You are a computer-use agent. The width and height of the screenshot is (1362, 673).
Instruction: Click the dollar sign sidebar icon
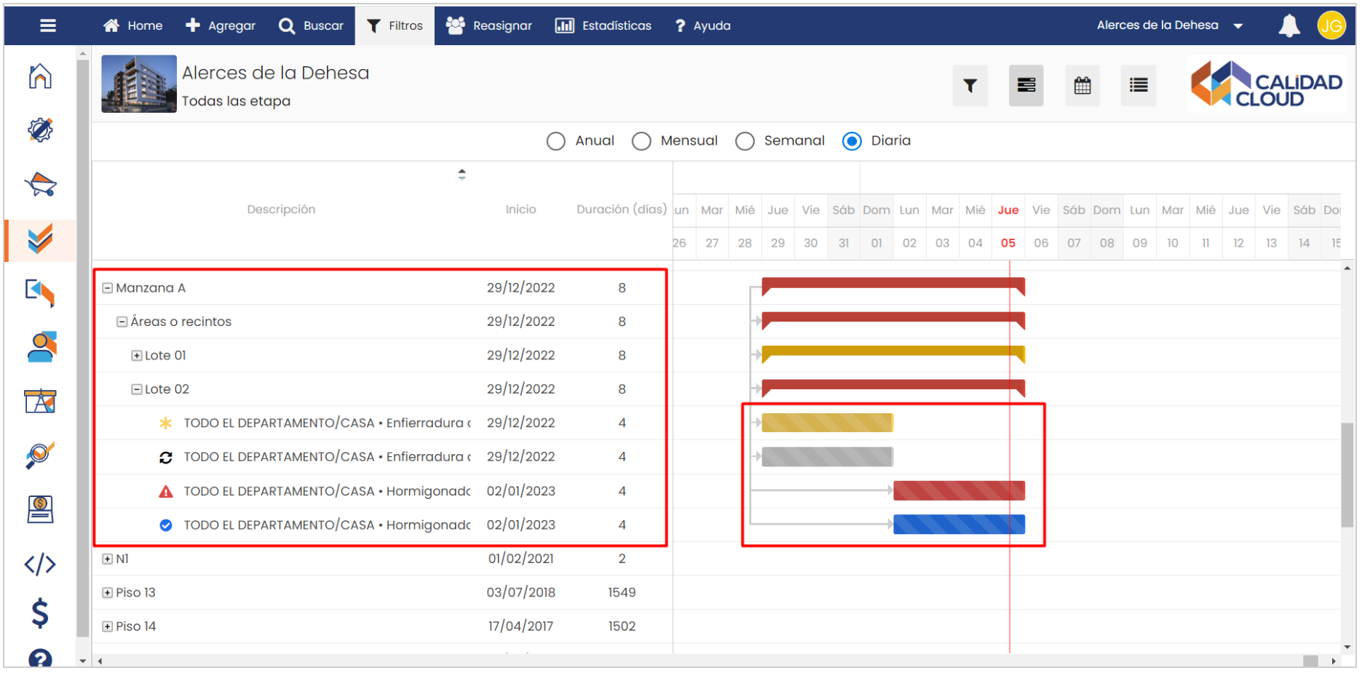(x=40, y=613)
